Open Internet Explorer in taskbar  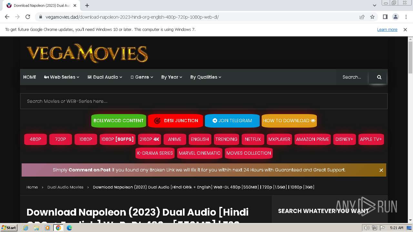click(25, 228)
